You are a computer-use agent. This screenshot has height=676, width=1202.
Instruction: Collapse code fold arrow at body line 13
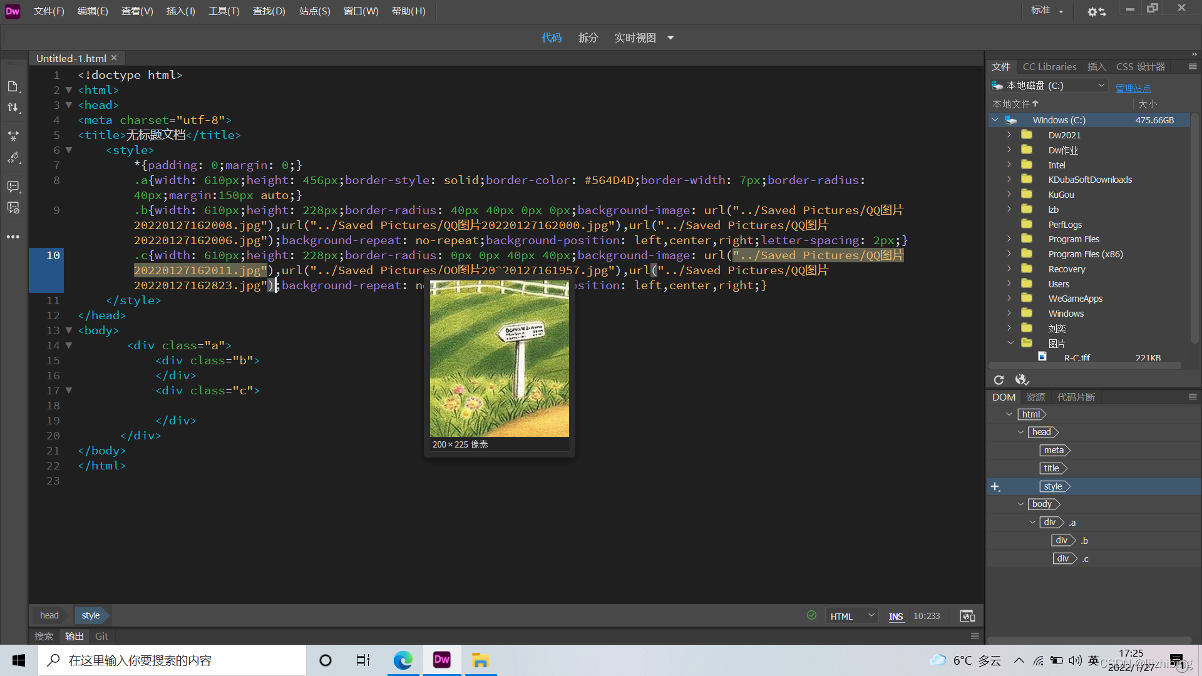(69, 330)
